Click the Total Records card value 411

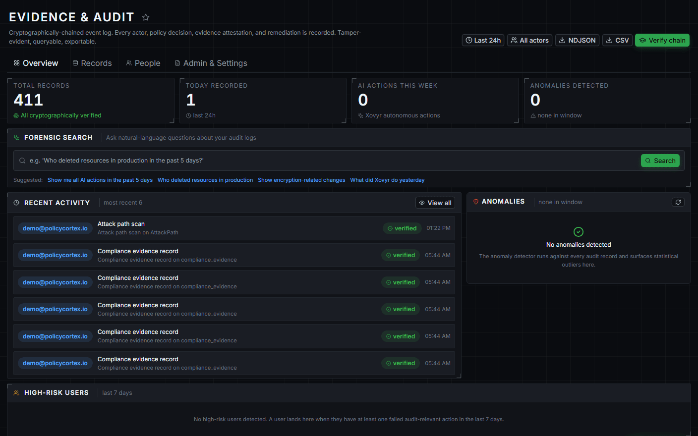[x=28, y=100]
